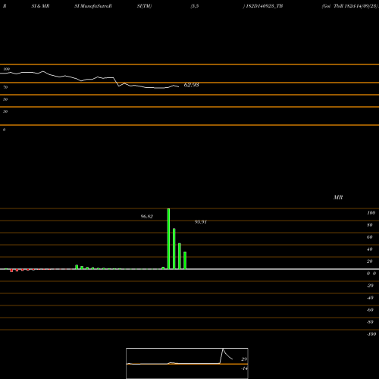Click the 62.93 RSI value label
Screen dimensions: 379x379
(191, 85)
